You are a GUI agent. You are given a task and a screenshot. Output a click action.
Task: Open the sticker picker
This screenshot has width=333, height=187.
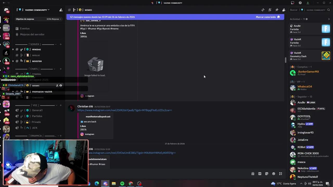tap(267, 174)
